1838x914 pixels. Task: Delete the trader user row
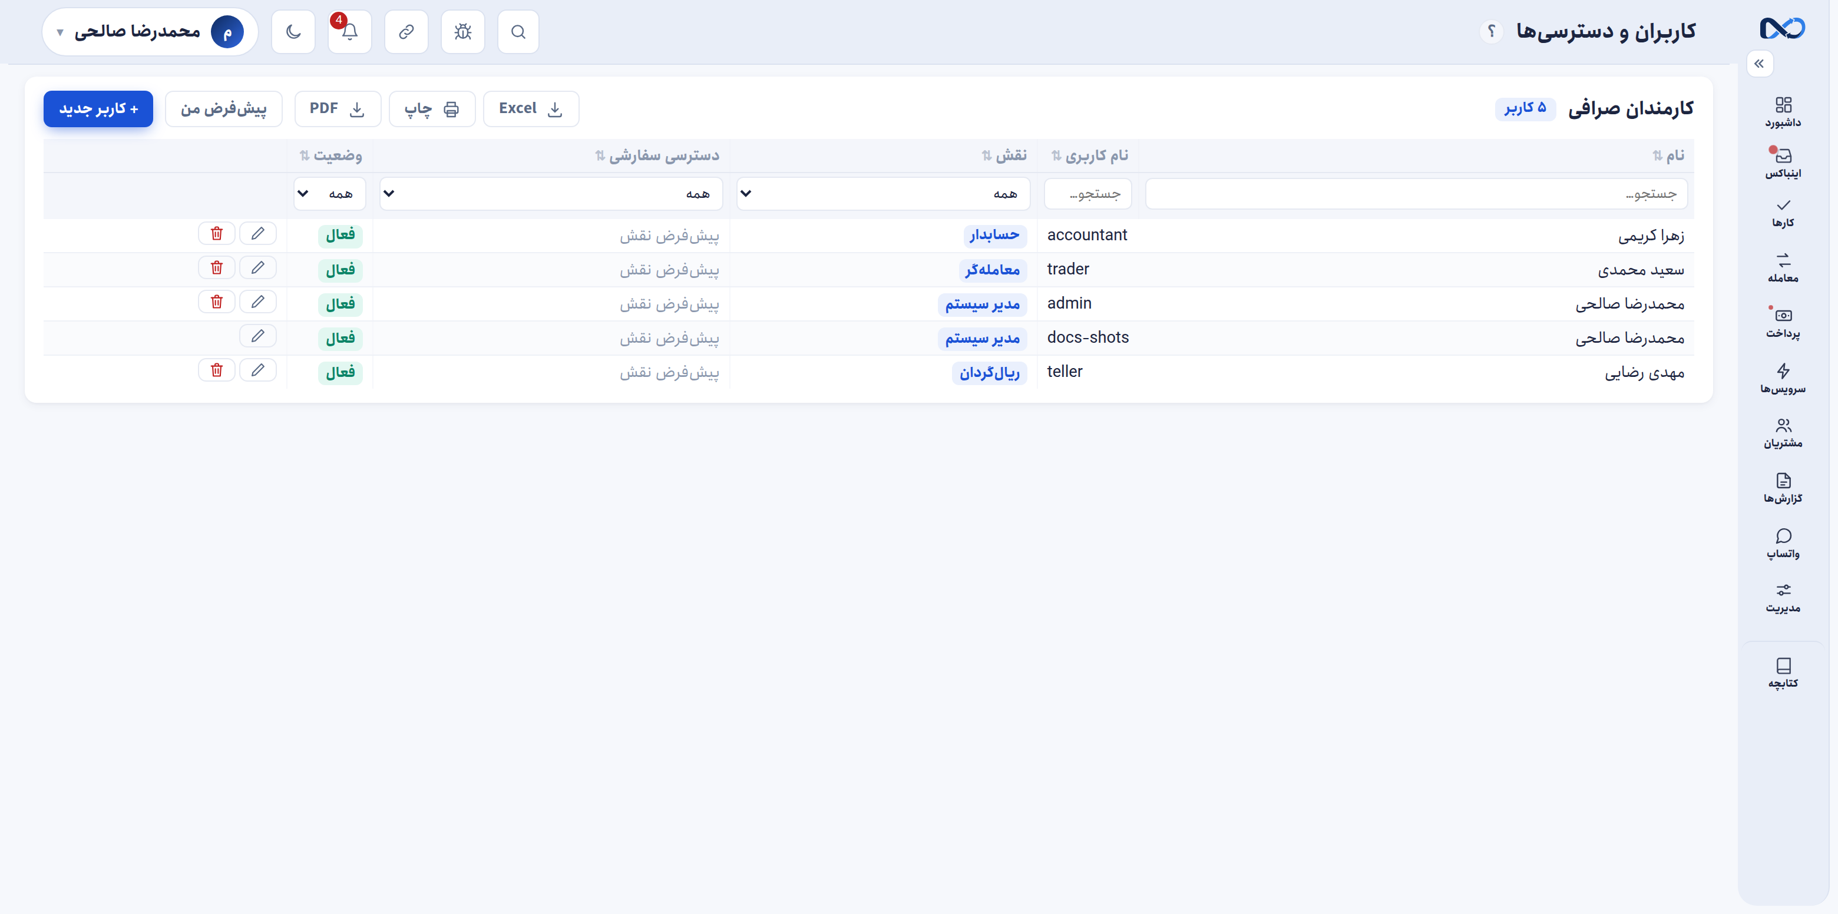[x=217, y=267]
